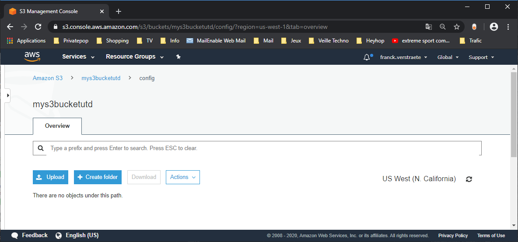Click the browser forward arrow

coord(24,27)
